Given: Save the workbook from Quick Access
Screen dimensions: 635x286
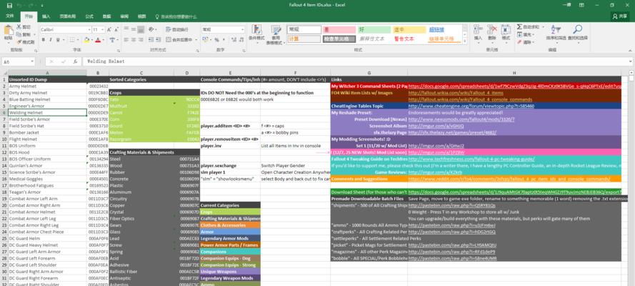Looking at the screenshot, I should (x=9, y=5).
